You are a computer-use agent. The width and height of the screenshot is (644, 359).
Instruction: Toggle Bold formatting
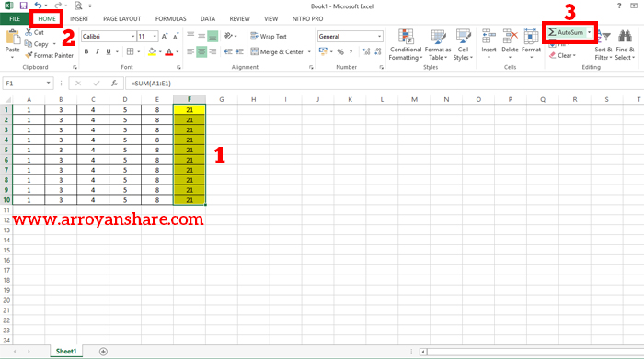point(86,51)
